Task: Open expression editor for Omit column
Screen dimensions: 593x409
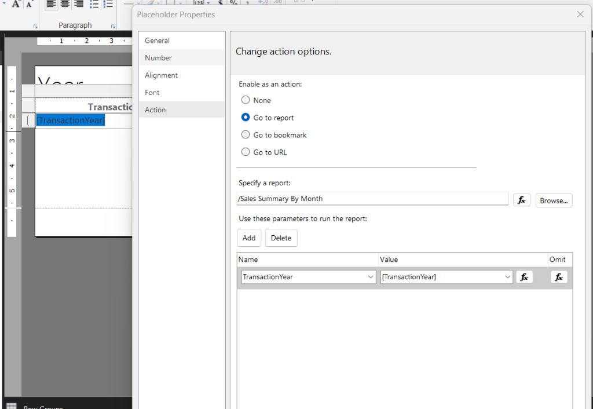Action: coord(559,277)
